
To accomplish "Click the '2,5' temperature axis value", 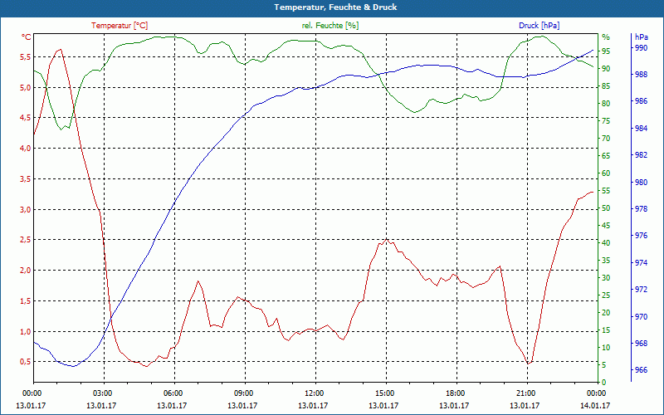I will coord(27,240).
